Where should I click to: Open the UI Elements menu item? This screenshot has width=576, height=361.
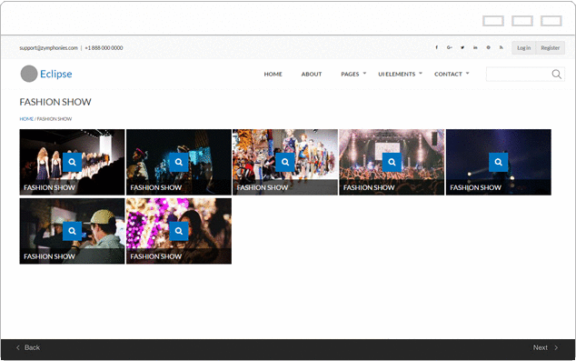click(x=397, y=74)
